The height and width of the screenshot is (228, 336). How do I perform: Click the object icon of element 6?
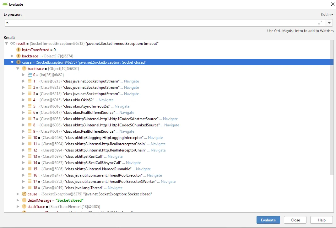pos(30,112)
